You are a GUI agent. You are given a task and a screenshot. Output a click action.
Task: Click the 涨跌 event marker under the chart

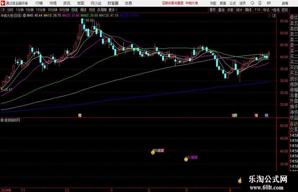point(234,115)
